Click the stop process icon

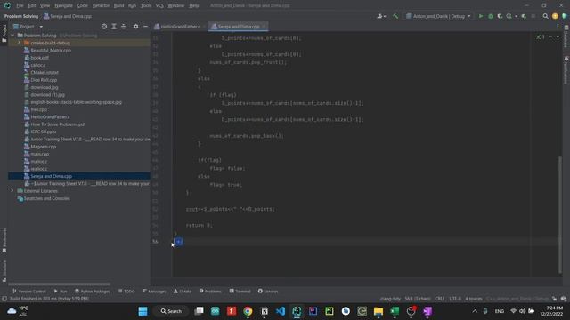(533, 16)
